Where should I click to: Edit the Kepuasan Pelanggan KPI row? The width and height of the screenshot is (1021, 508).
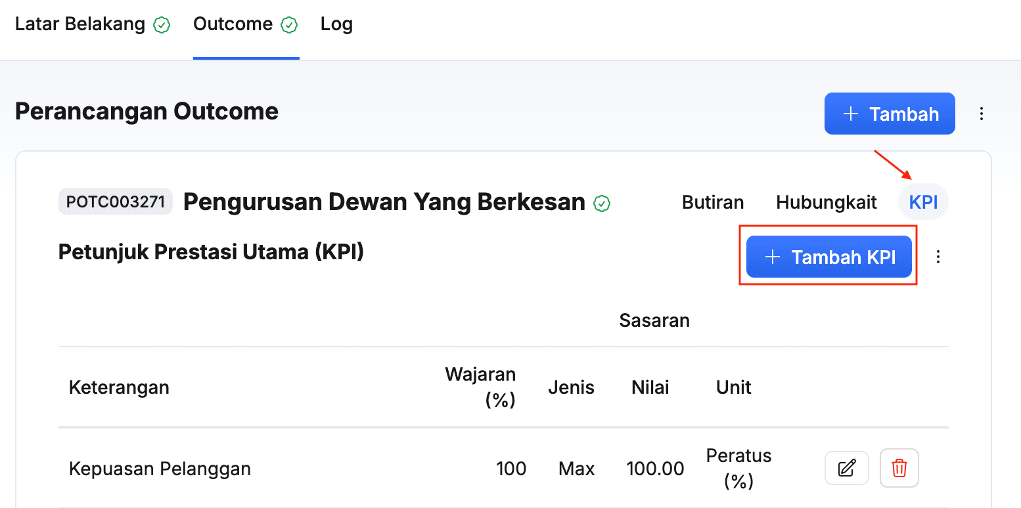point(847,469)
